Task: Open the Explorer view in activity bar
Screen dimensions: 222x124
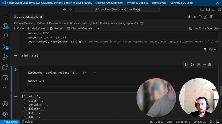Action: (x=5, y=26)
